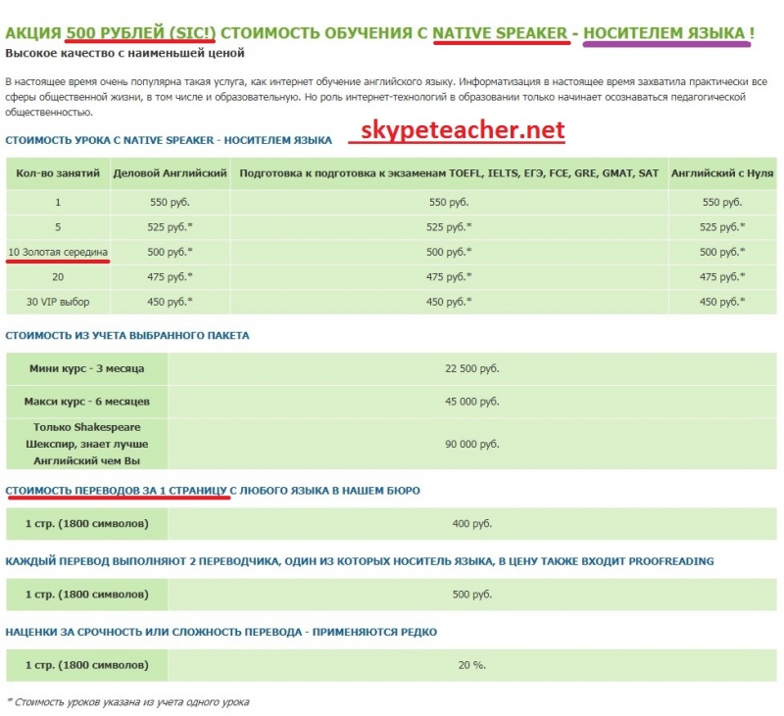Click footnote '* Стоимость уроков указана из учета'
784x716 pixels.
point(127,702)
